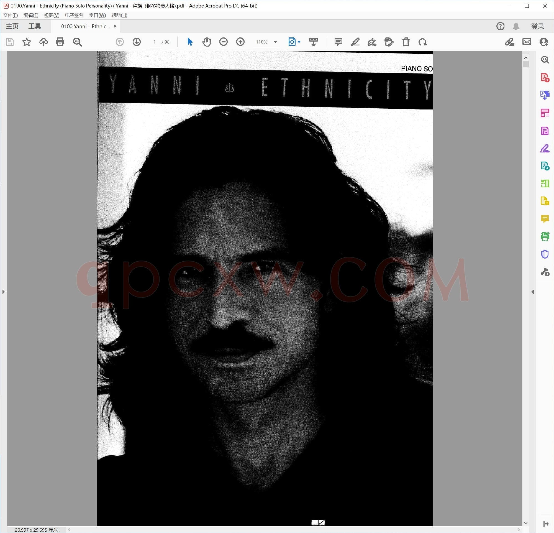Star this file as a favorite
Screen dimensions: 554x533
[27, 42]
